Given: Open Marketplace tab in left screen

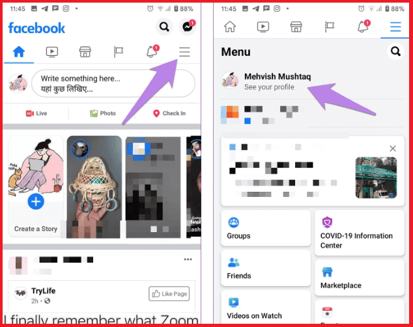Looking at the screenshot, I should (x=85, y=52).
